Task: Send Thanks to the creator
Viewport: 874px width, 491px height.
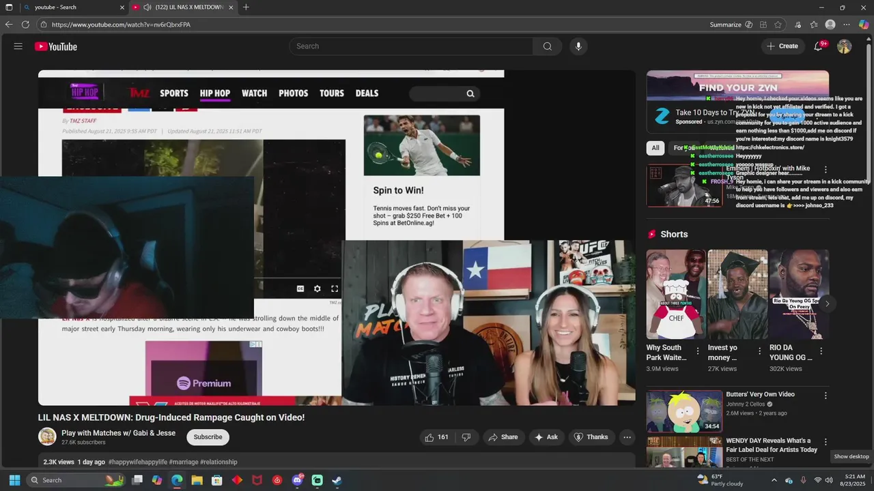Action: [591, 437]
